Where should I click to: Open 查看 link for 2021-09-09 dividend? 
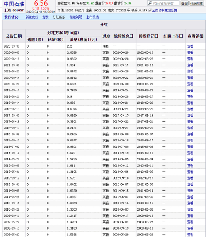(190, 65)
